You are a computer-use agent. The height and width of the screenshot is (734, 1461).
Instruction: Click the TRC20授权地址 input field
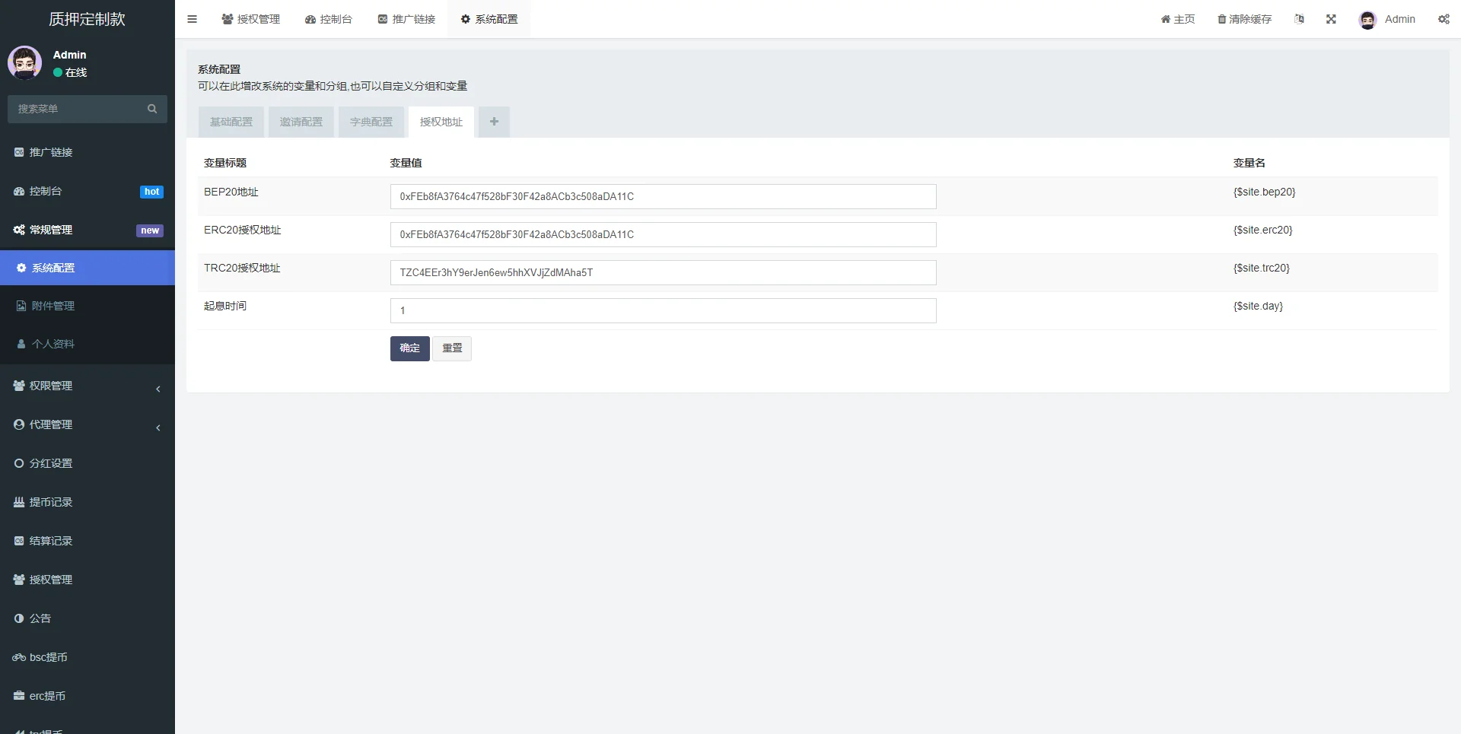click(x=663, y=272)
